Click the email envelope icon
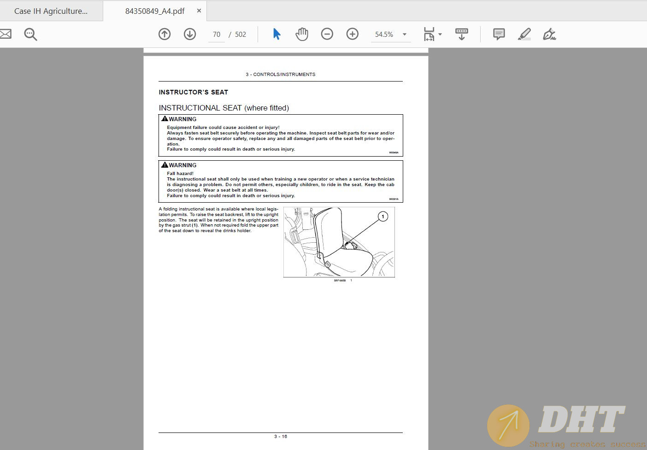 tap(6, 34)
